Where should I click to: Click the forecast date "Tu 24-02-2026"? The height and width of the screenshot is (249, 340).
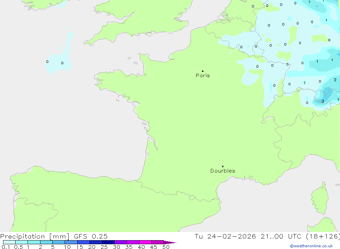pyautogui.click(x=225, y=236)
